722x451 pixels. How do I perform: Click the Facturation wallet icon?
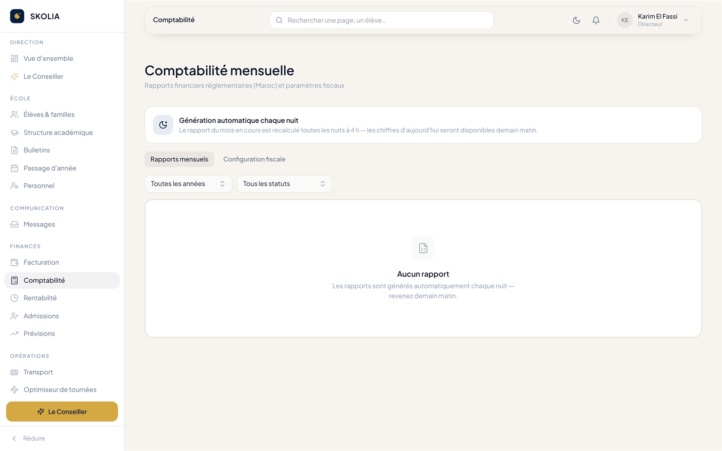(x=14, y=262)
